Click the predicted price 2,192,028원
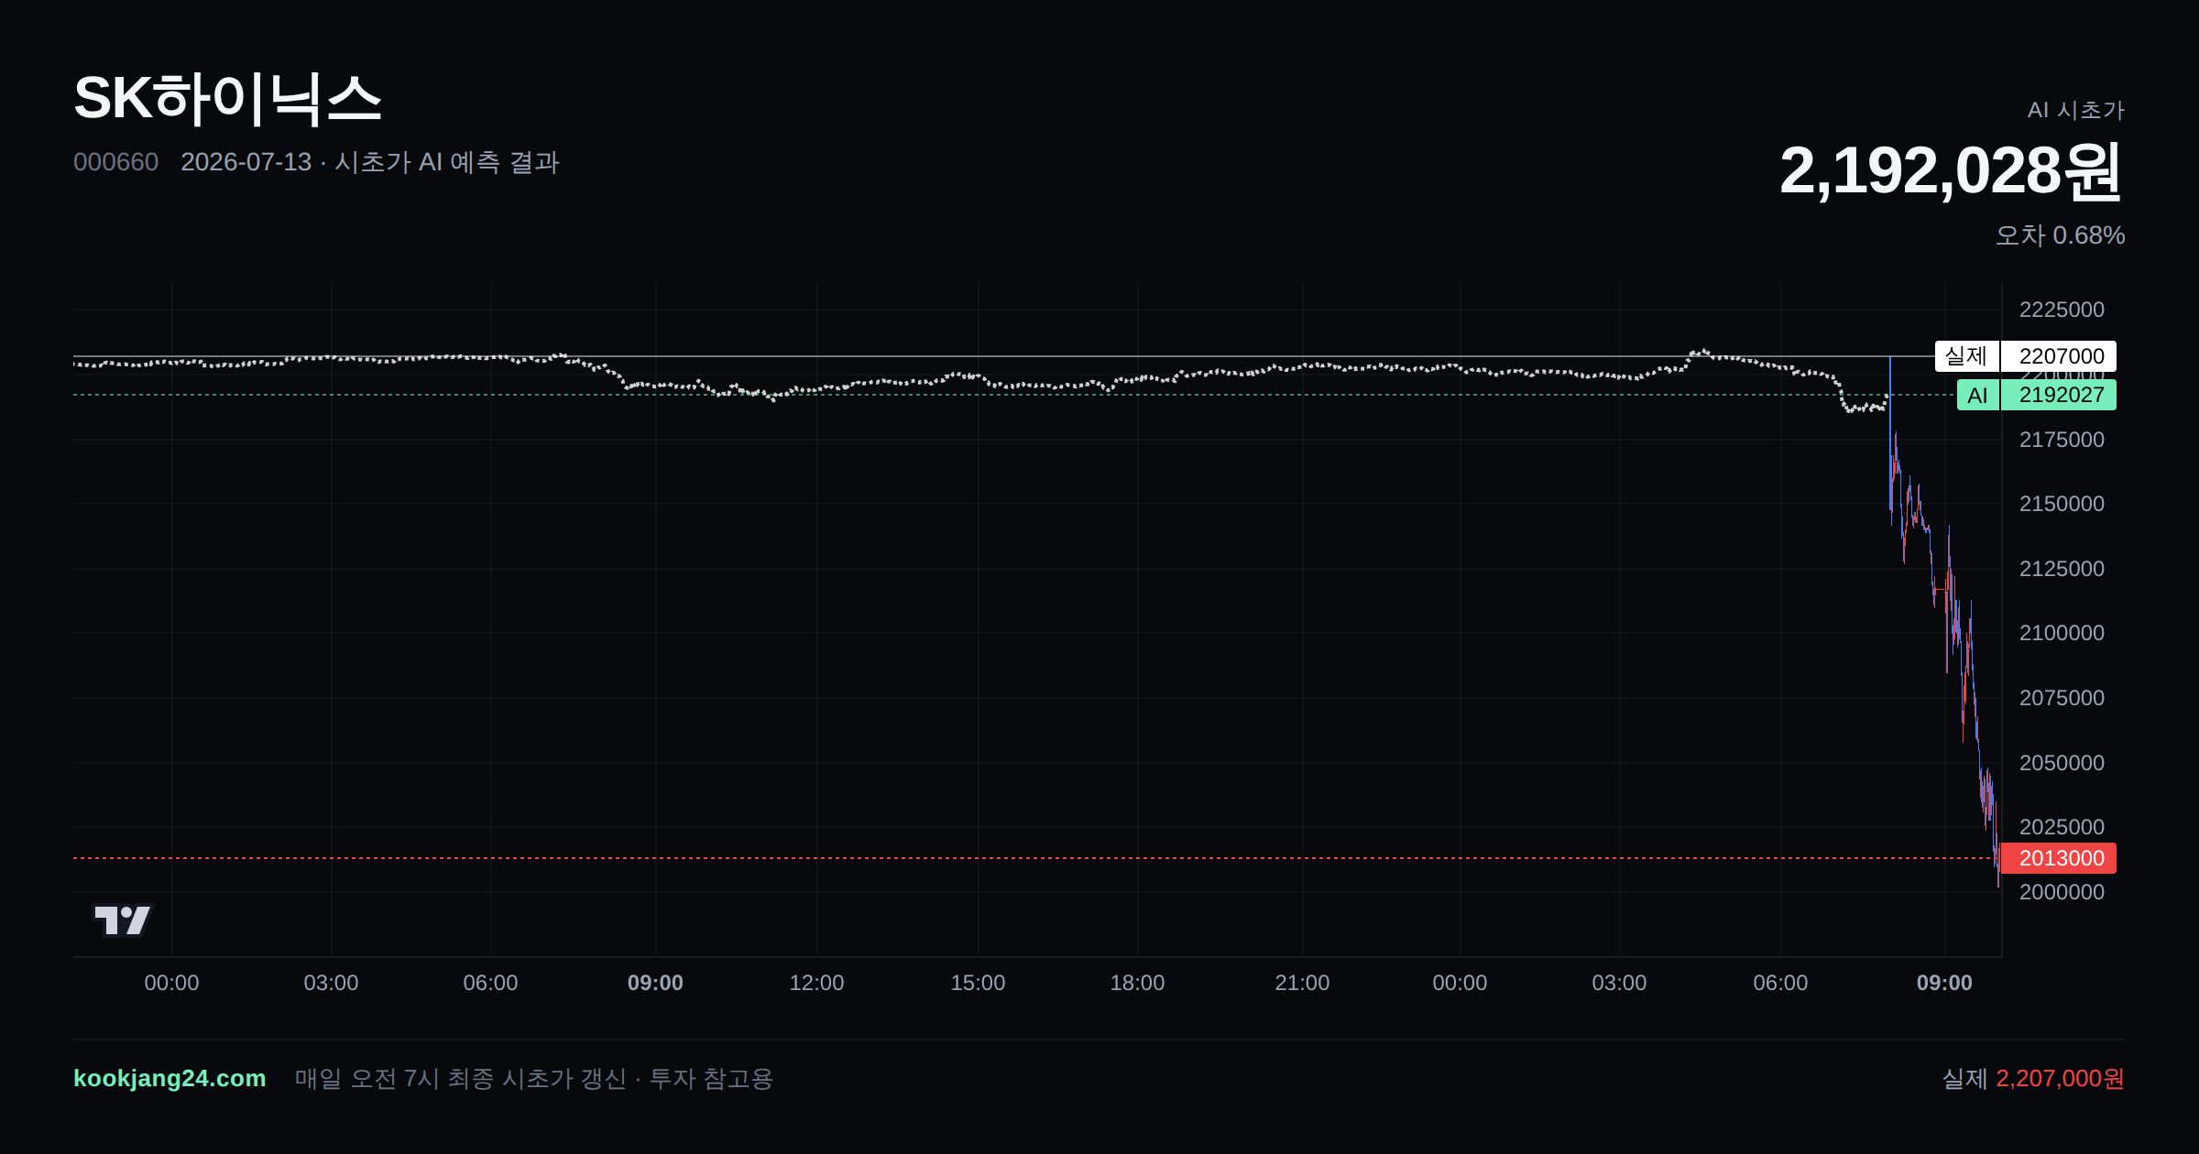Image resolution: width=2199 pixels, height=1154 pixels. [1951, 171]
